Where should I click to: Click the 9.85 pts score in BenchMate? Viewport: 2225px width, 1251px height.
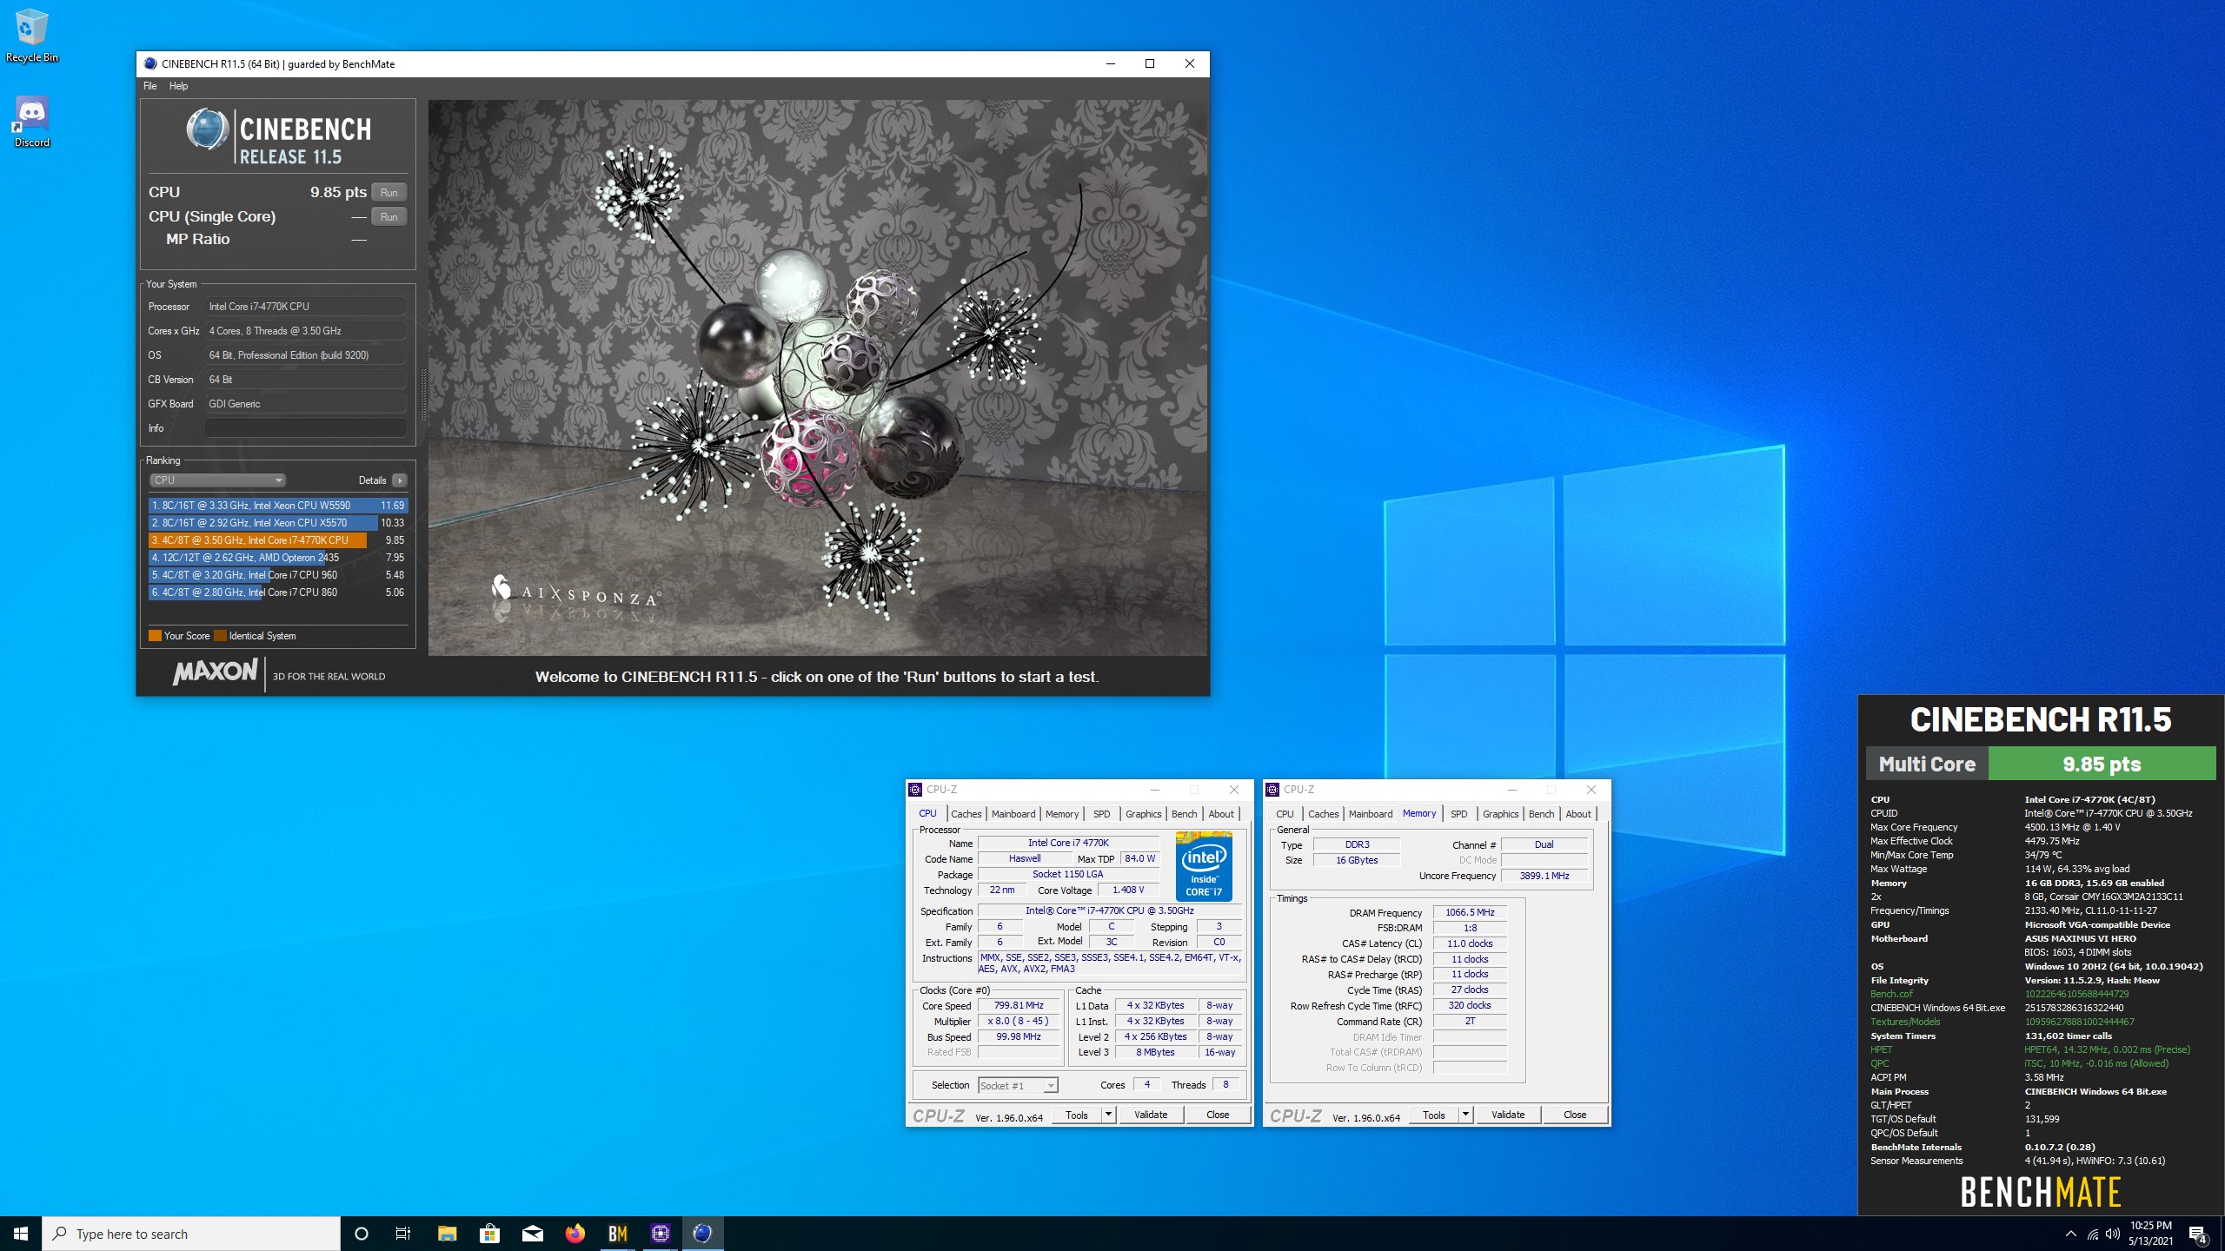click(x=2102, y=764)
